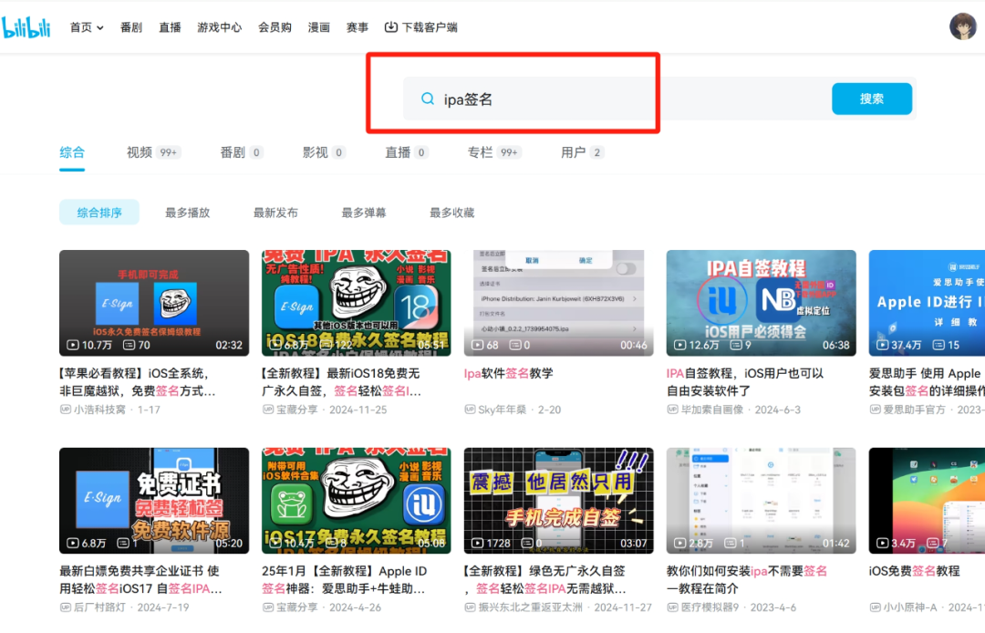Switch to the 影视 tab
This screenshot has height=633, width=985.
tap(324, 152)
